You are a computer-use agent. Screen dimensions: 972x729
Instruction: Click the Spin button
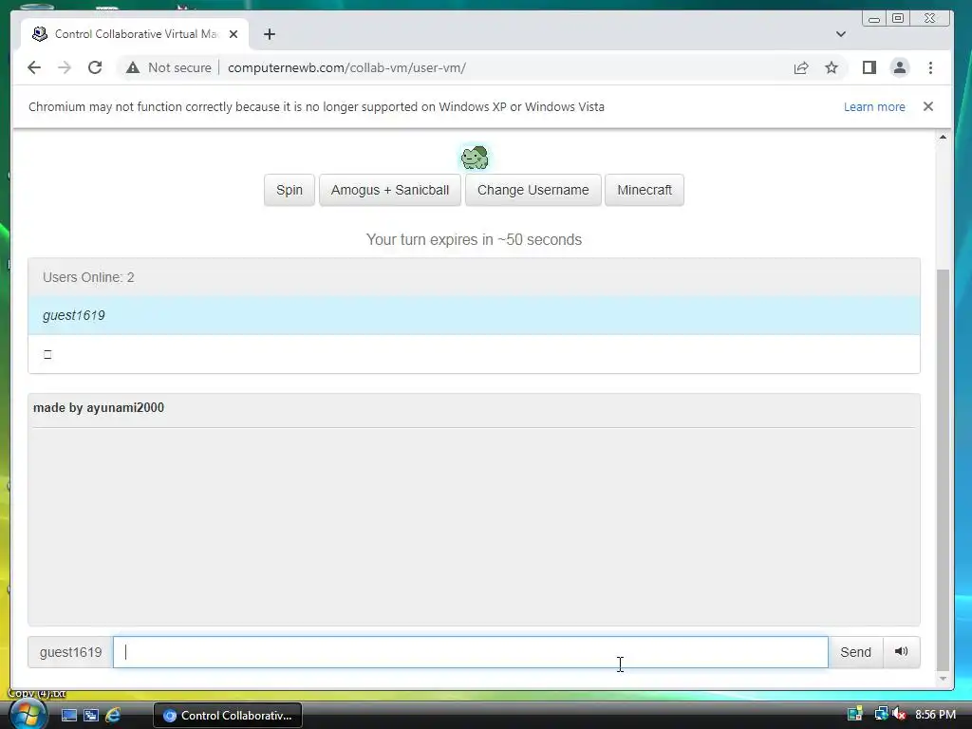[290, 190]
